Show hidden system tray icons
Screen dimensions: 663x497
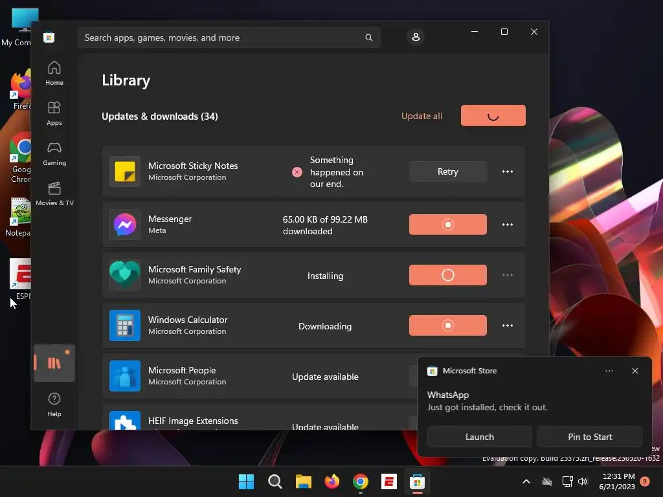[x=526, y=481]
